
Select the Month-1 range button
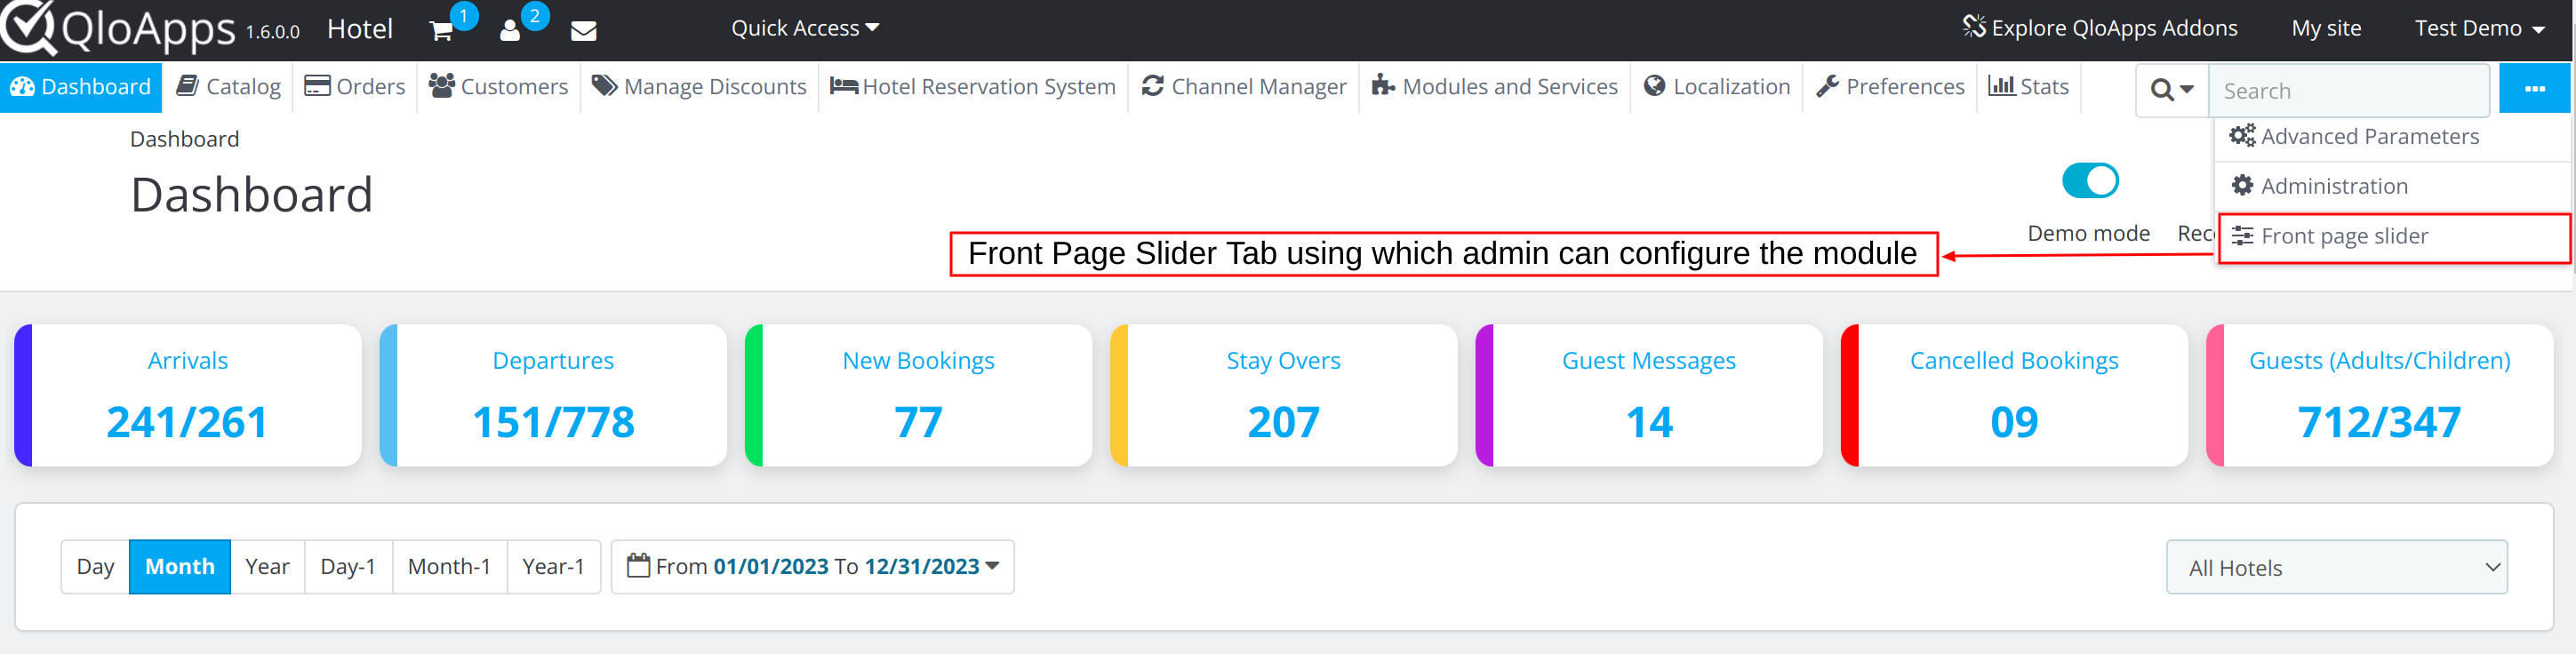(450, 567)
